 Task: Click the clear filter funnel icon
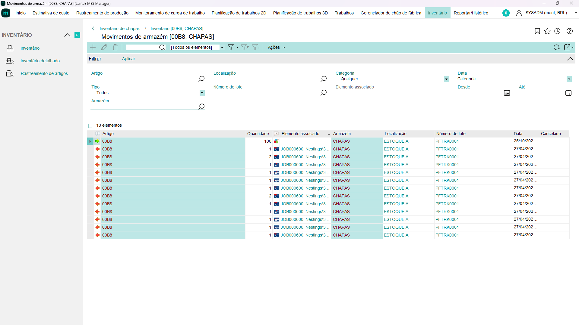(x=256, y=47)
